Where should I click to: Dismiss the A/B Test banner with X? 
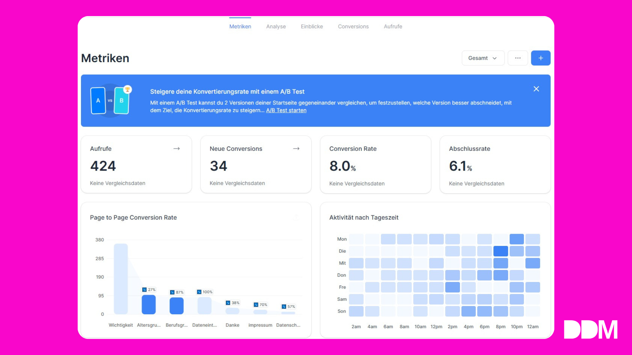[536, 89]
